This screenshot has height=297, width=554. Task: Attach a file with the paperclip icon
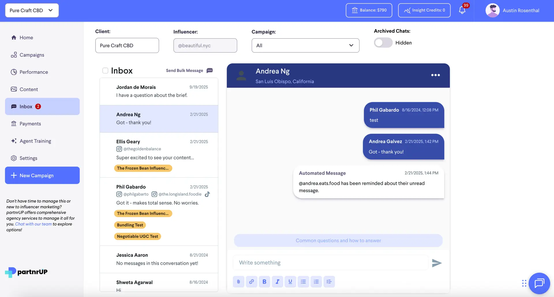point(238,281)
